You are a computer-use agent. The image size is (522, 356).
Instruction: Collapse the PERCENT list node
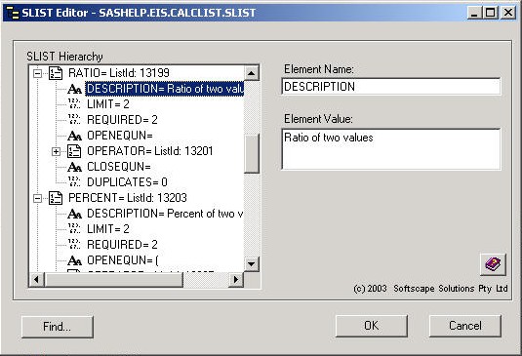pyautogui.click(x=38, y=198)
